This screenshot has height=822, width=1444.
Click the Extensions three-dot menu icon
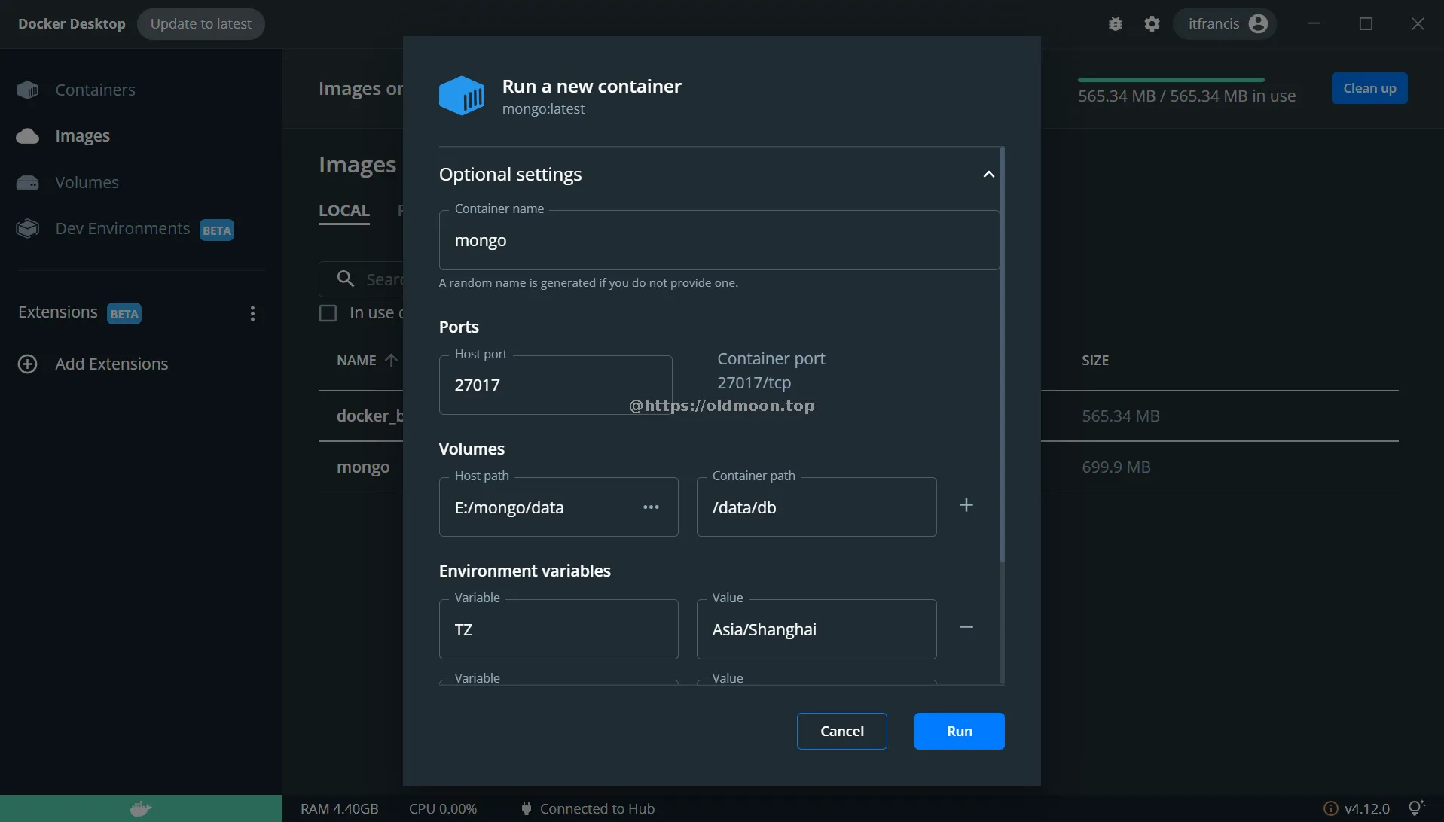click(x=252, y=313)
